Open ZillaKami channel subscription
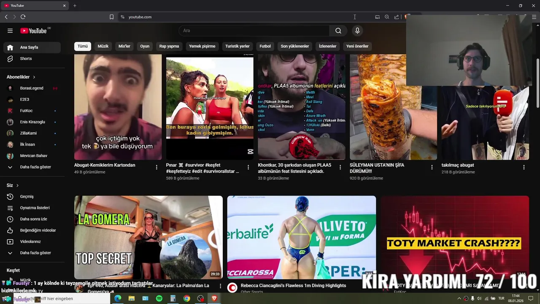 [x=32, y=133]
